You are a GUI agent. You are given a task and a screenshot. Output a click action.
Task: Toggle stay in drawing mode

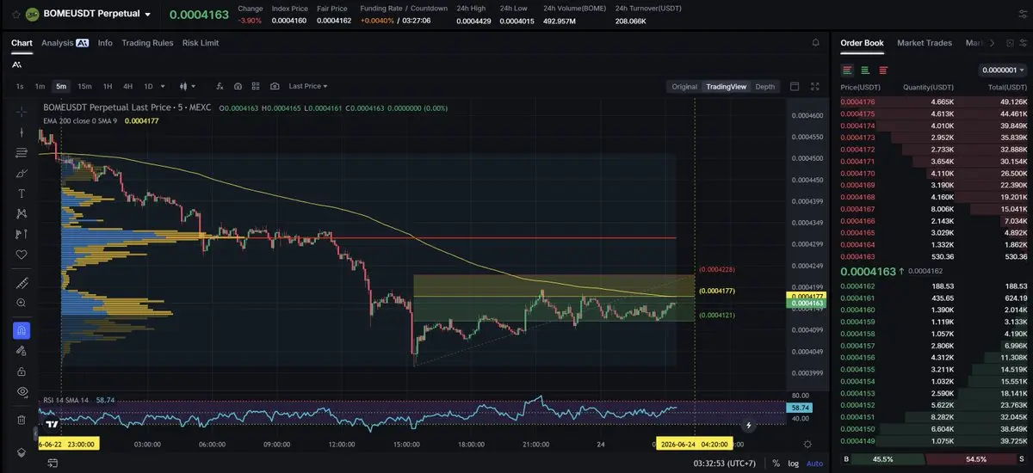(x=22, y=351)
